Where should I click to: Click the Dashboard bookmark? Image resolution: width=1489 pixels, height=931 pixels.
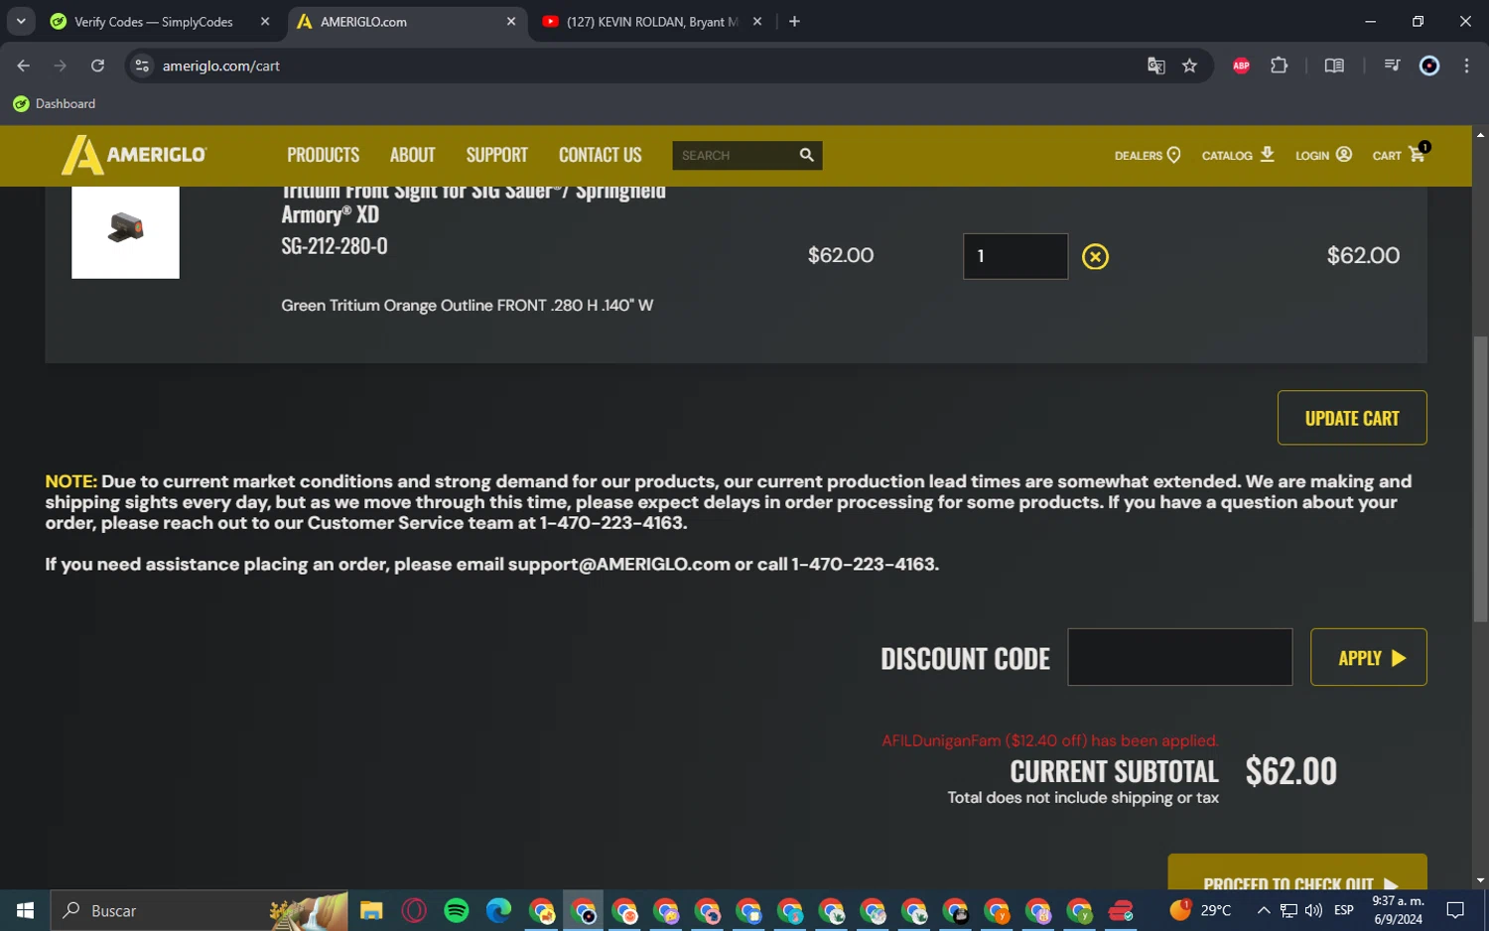tap(55, 103)
